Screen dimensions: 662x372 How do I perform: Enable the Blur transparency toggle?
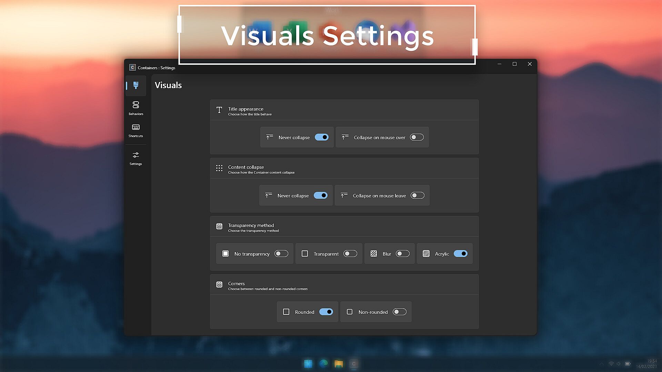tap(402, 254)
